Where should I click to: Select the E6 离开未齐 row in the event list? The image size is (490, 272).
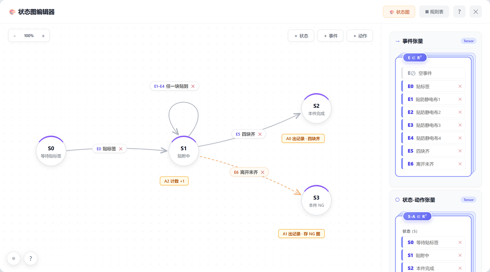(x=433, y=164)
